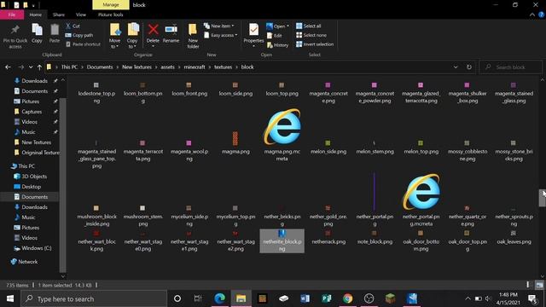Collapse the ribbon with the chevron
The image size is (546, 307).
532,14
